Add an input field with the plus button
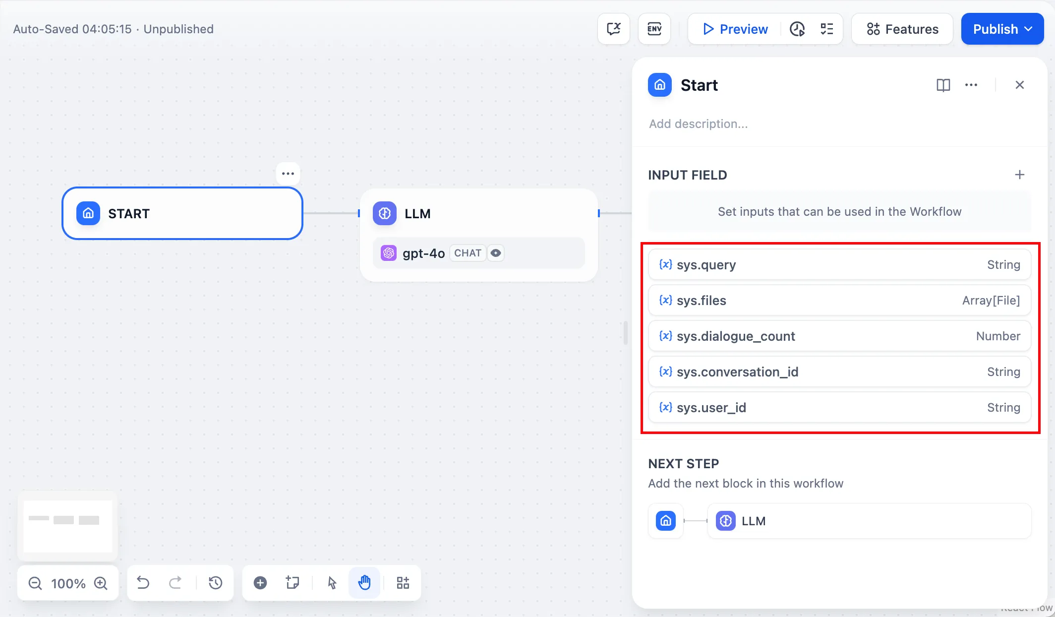 point(1020,175)
